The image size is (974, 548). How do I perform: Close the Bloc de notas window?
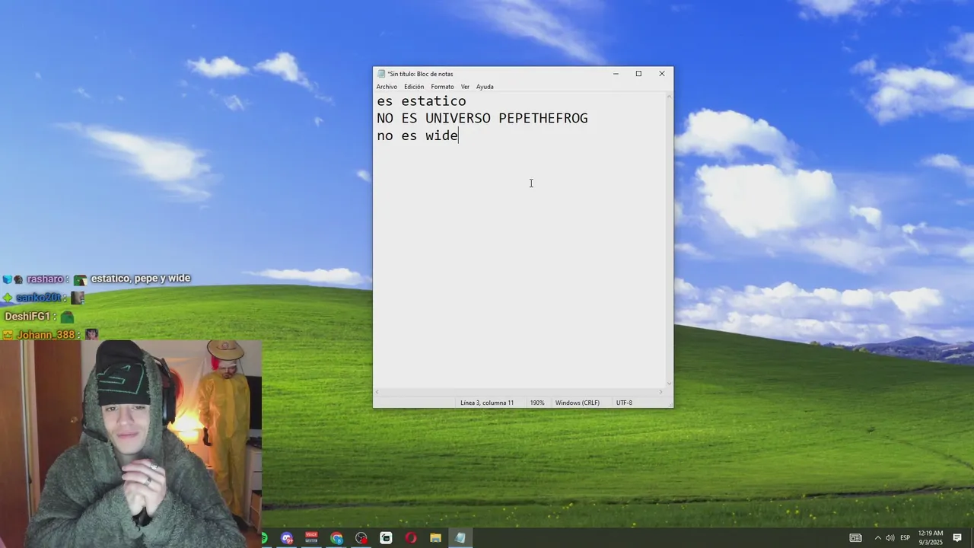coord(661,74)
